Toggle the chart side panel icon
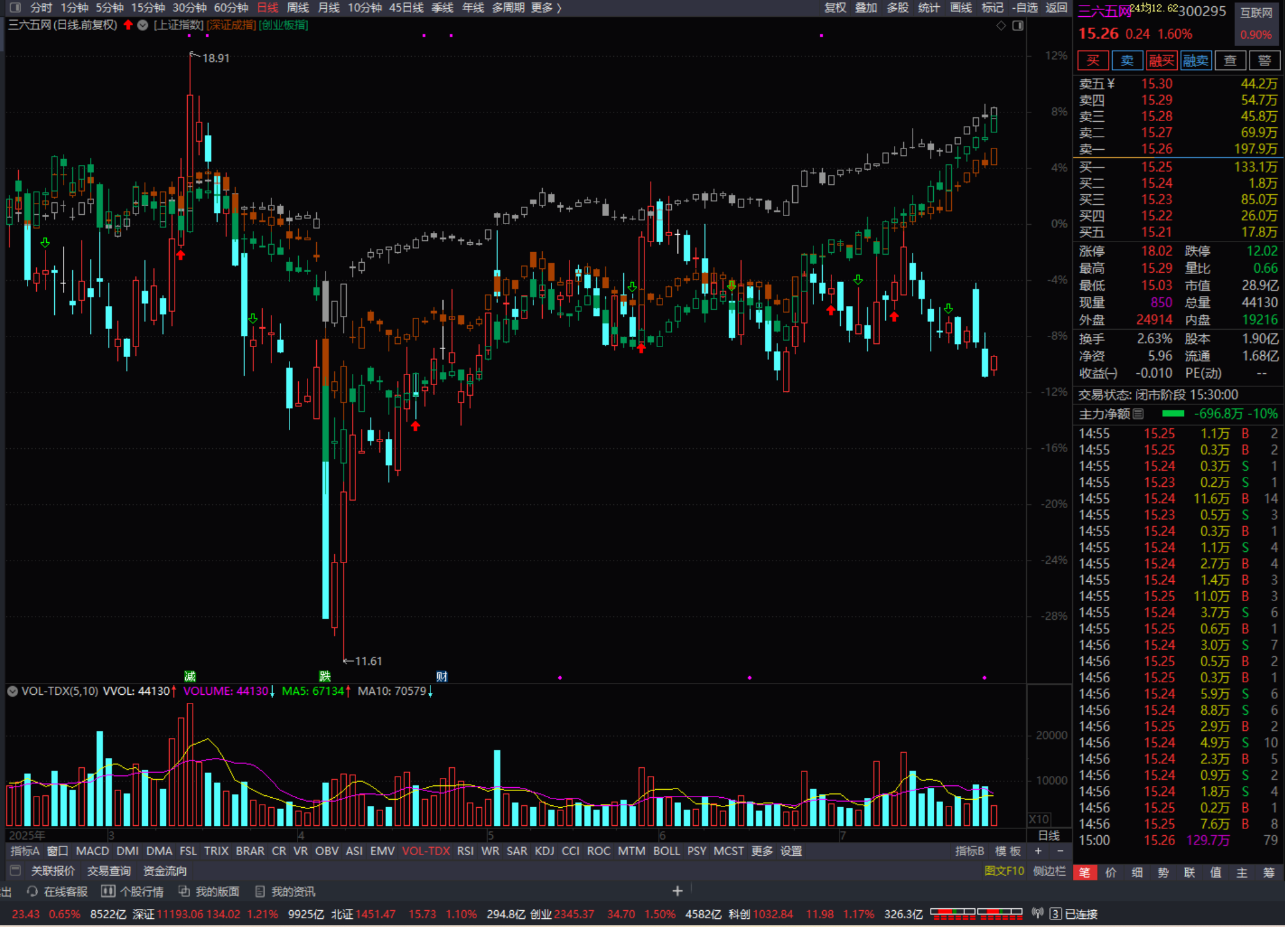Image resolution: width=1285 pixels, height=927 pixels. click(1017, 26)
